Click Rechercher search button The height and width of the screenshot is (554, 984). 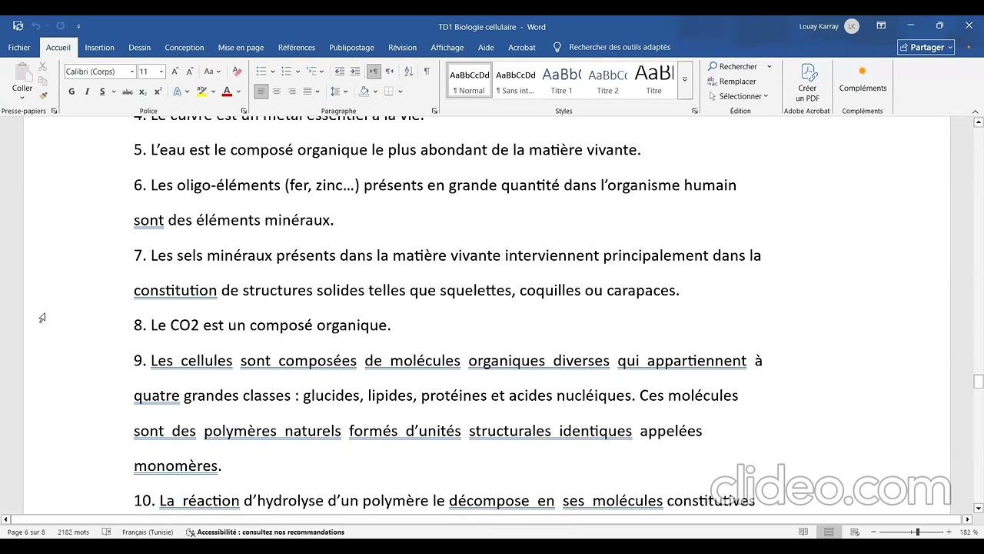(x=733, y=66)
